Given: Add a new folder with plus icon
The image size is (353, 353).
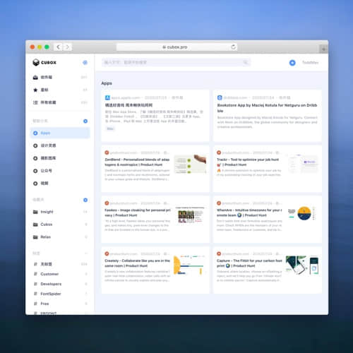Looking at the screenshot, I should click(x=85, y=200).
